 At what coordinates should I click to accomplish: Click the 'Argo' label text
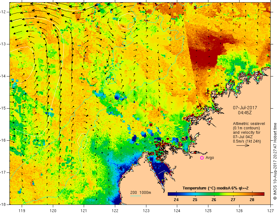210,158
